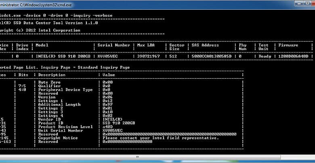The height and width of the screenshot is (163, 315).
Task: Click the Description column header
Action: (x=52, y=75)
